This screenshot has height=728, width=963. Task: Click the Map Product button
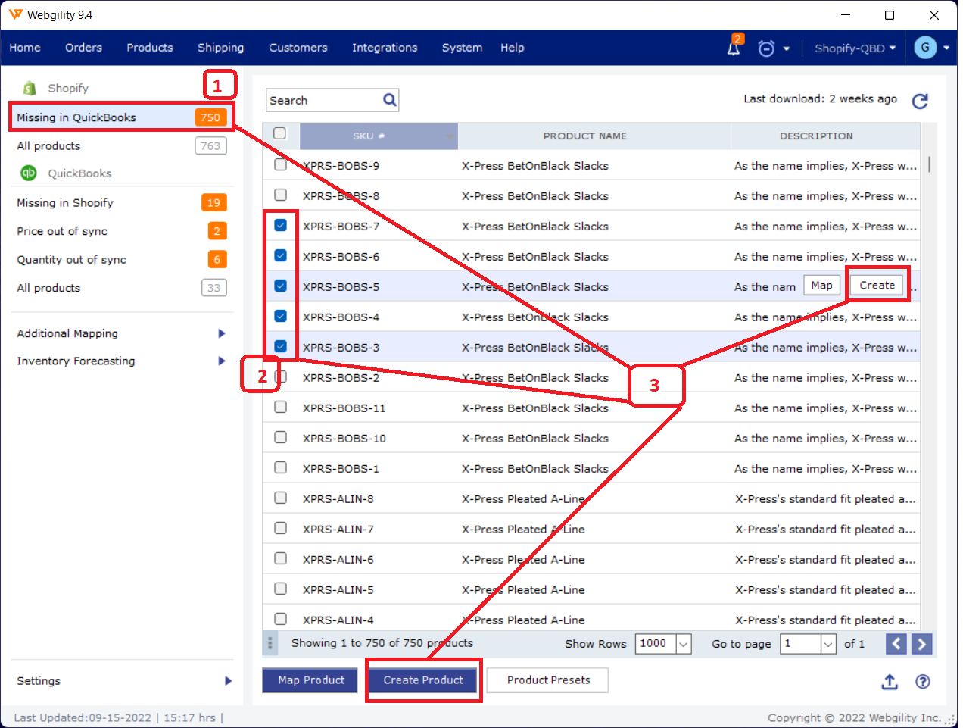310,680
